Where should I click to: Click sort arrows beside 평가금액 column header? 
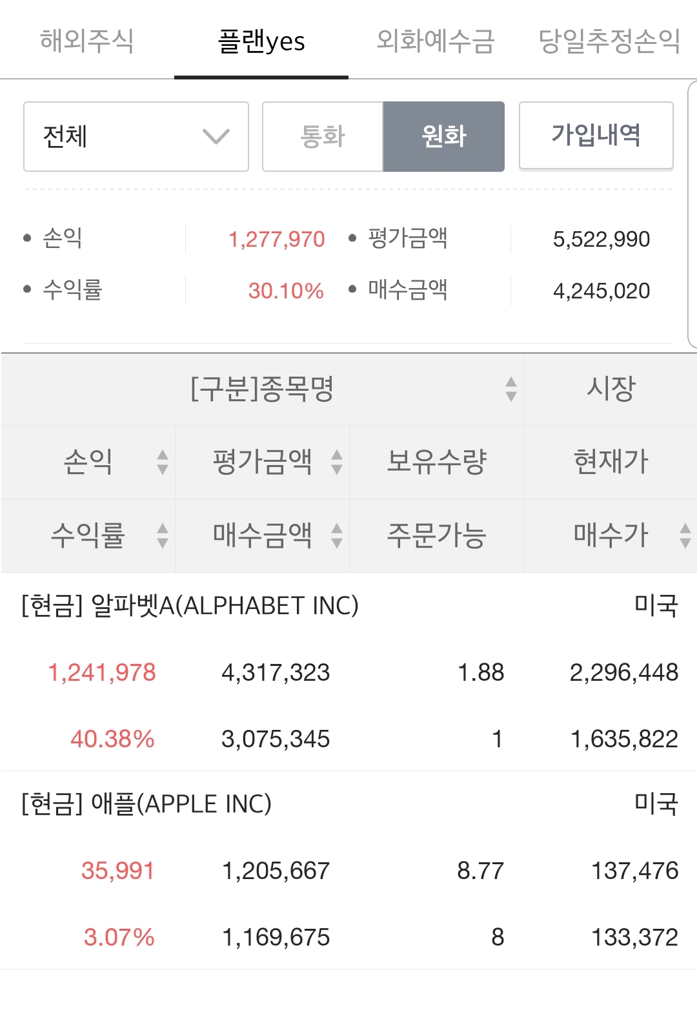click(337, 462)
